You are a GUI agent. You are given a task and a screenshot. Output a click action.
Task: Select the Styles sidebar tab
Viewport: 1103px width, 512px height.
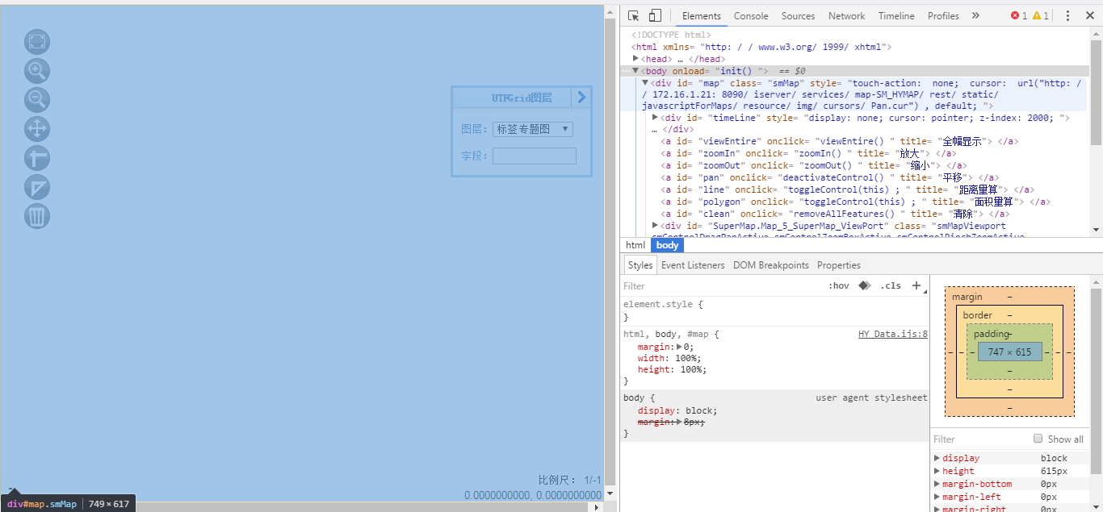click(640, 265)
